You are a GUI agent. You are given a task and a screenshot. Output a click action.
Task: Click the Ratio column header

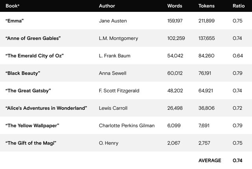239,6
